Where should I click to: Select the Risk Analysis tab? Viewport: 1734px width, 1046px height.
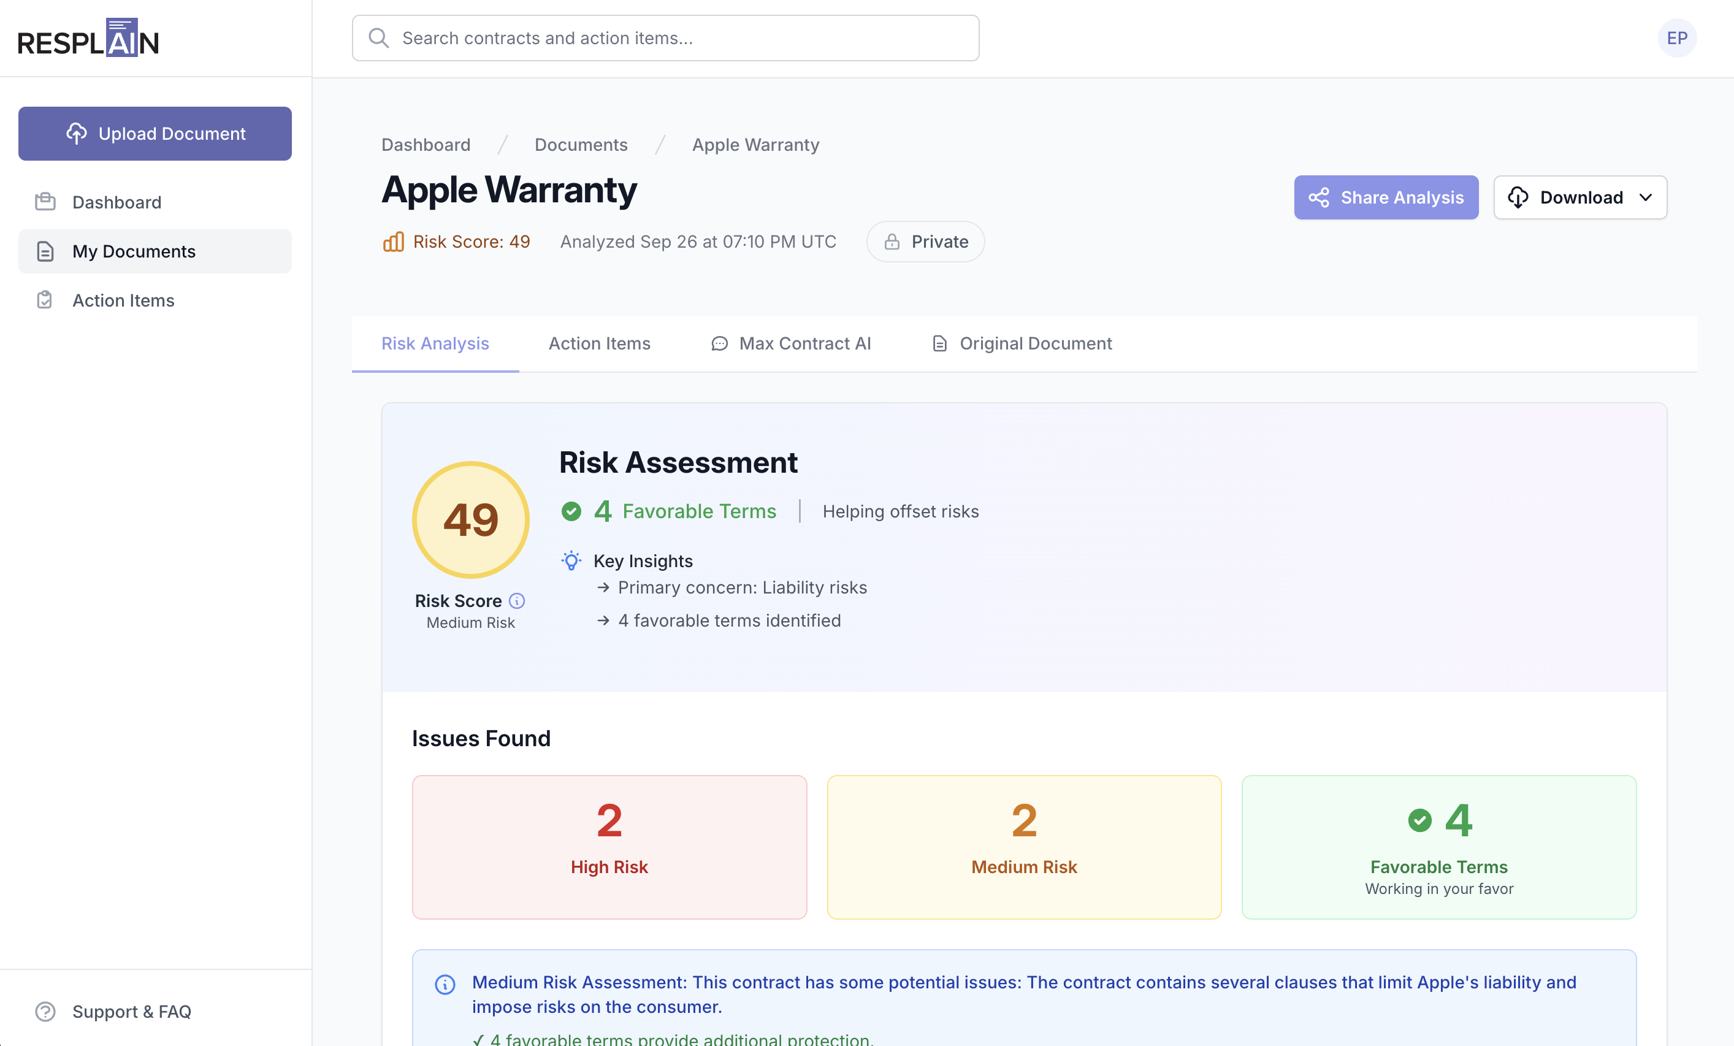[435, 343]
